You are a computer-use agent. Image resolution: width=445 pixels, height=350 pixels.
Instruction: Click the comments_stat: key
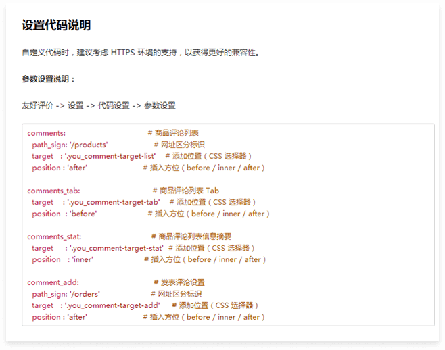click(x=54, y=236)
